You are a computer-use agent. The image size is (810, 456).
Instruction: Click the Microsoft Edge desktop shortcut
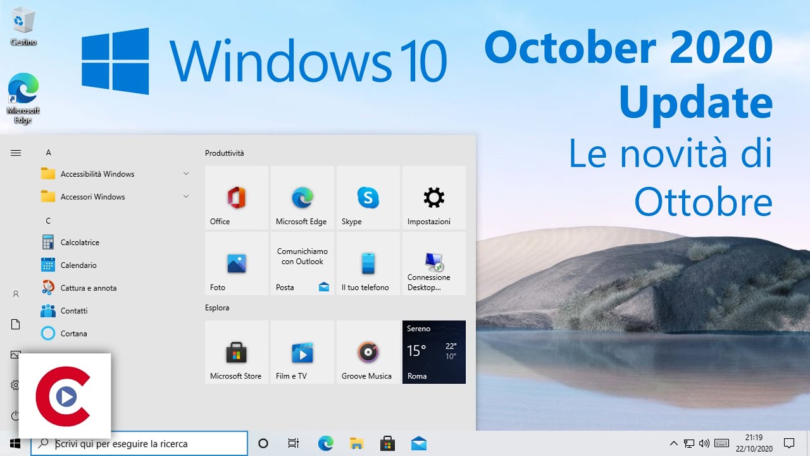click(23, 98)
